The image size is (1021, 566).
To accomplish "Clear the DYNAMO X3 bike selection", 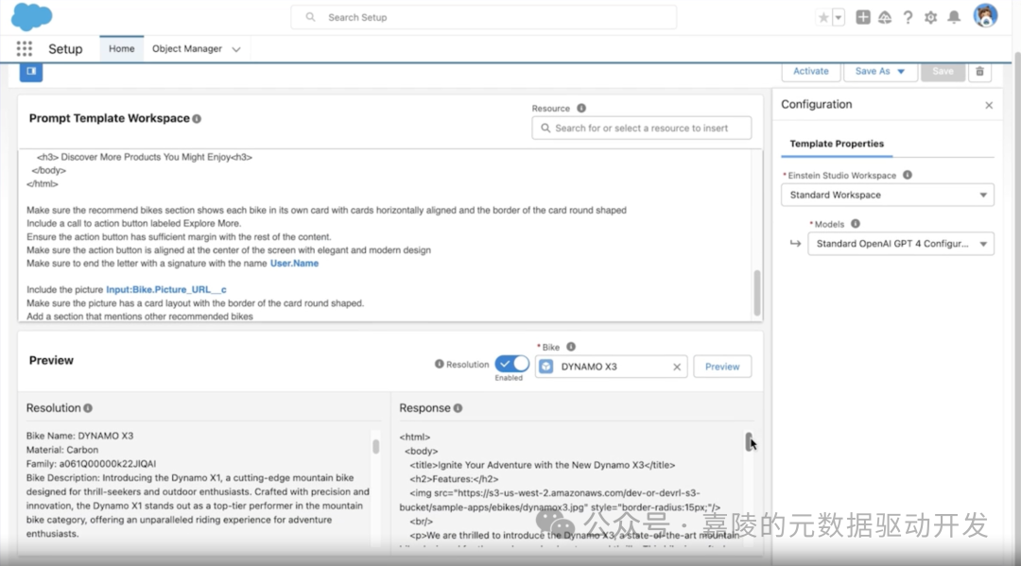I will [677, 367].
